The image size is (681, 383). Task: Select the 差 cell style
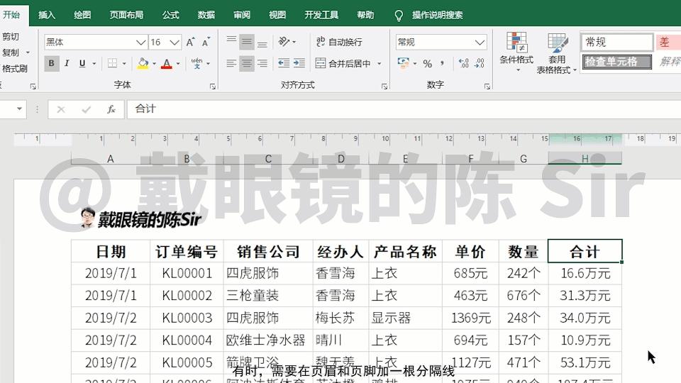point(668,42)
